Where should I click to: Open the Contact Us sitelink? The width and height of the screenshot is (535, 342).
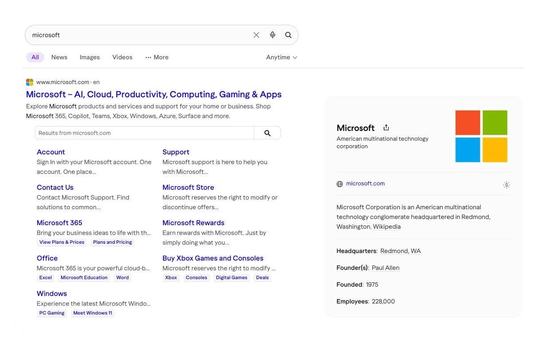pos(55,187)
